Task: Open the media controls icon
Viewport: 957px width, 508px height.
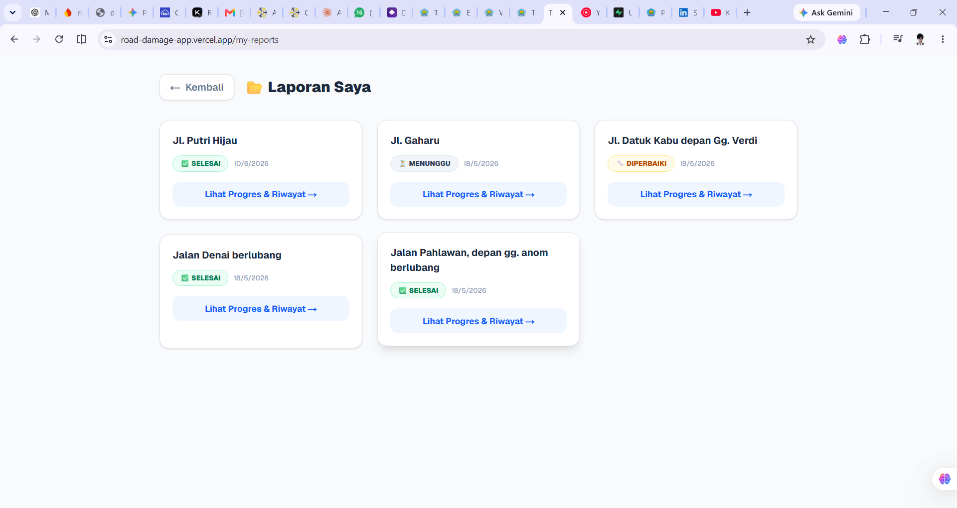Action: coord(898,39)
